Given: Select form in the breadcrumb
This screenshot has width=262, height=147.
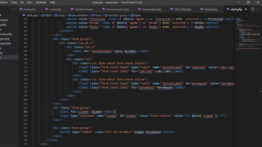Looking at the screenshot, I should point(98,15).
